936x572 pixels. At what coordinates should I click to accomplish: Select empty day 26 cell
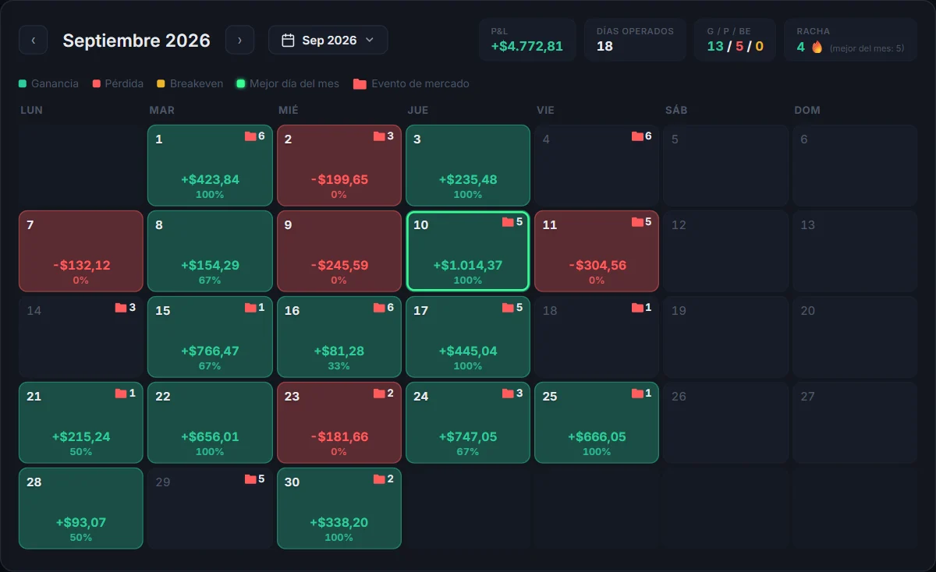(726, 422)
